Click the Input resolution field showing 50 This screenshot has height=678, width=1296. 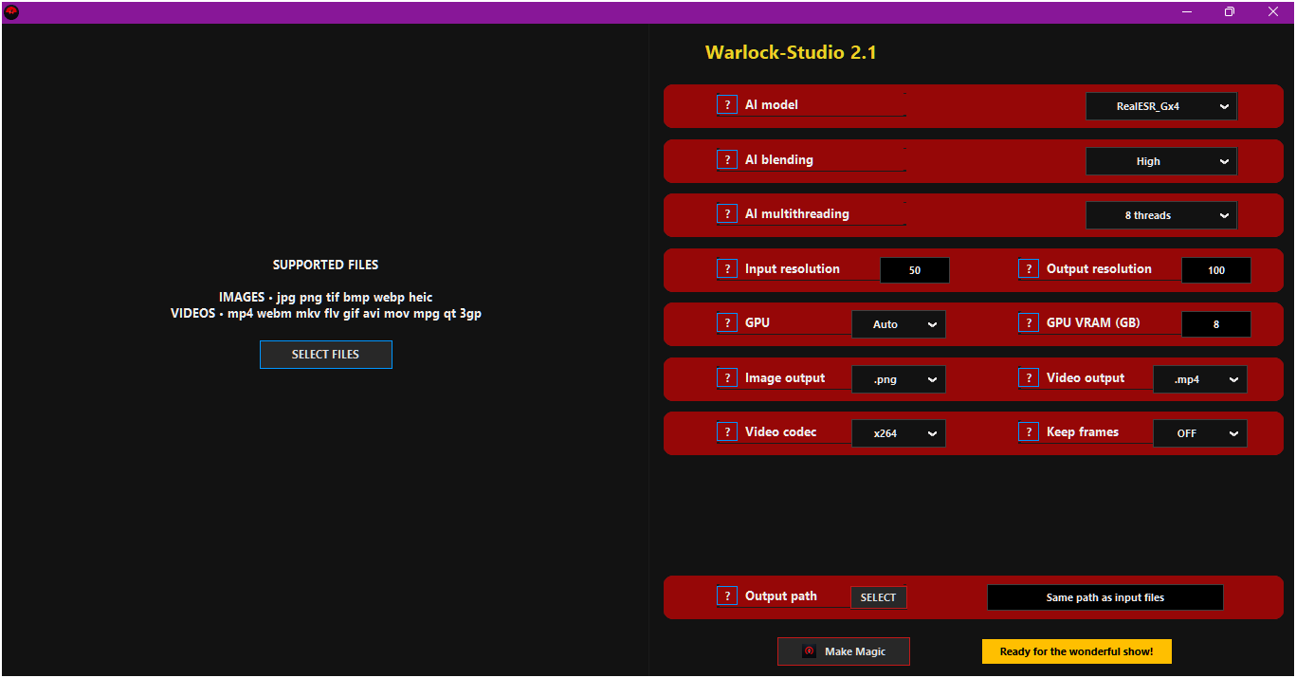pos(915,270)
